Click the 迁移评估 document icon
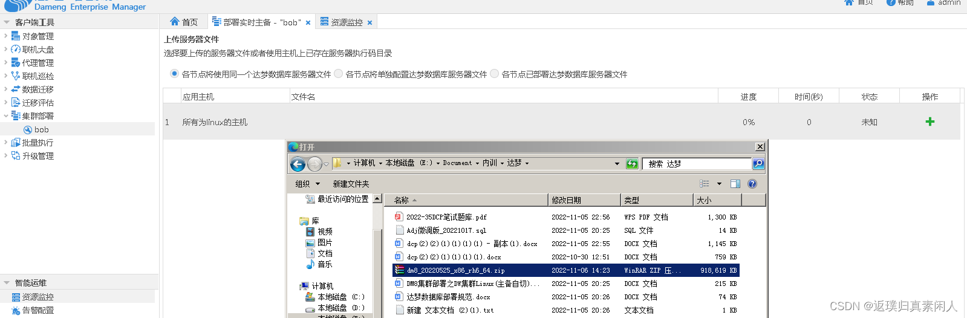Viewport: 967px width, 318px height. pos(16,103)
